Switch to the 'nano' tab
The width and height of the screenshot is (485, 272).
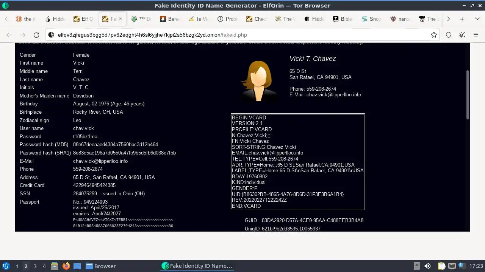point(401,19)
